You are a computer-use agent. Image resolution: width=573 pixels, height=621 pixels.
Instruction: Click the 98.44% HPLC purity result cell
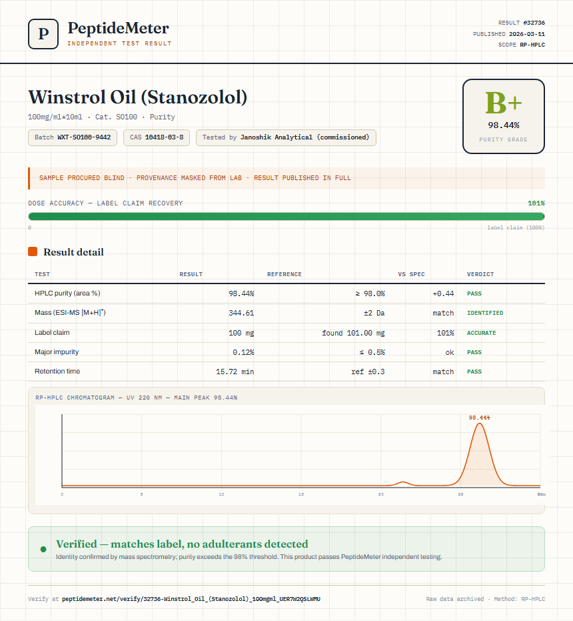(241, 293)
